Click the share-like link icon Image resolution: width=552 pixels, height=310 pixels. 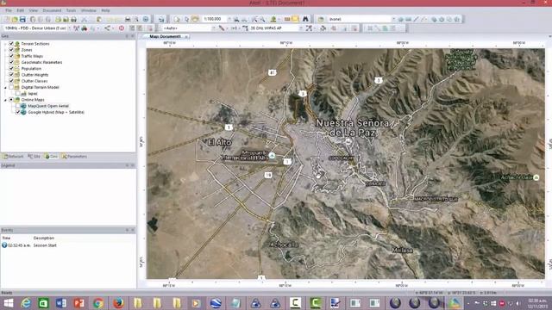pos(107,28)
